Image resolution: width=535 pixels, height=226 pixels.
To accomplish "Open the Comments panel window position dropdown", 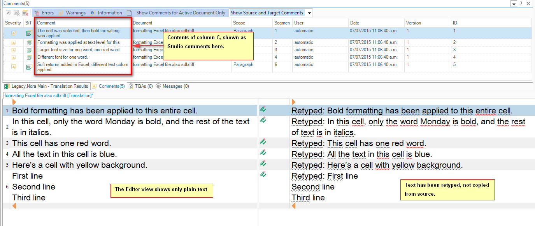I will click(514, 3).
